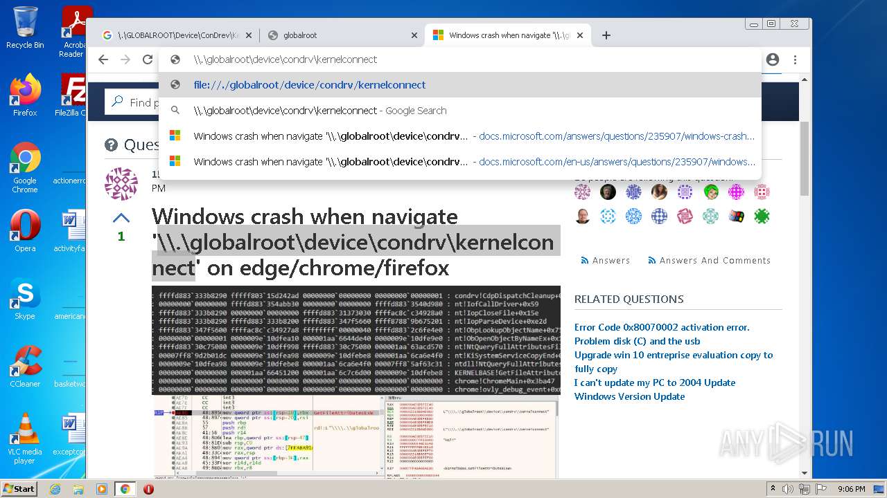Show hidden system tray icons
The image size is (887, 498).
coord(773,489)
